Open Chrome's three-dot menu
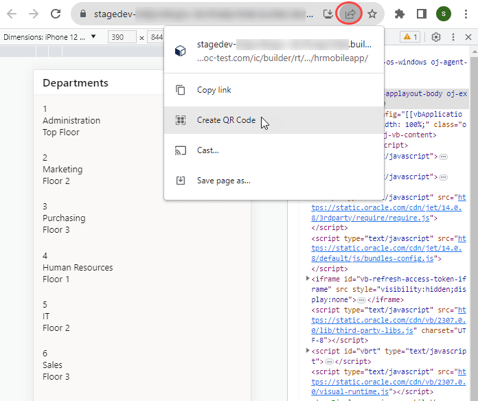Image resolution: width=478 pixels, height=401 pixels. [x=466, y=14]
